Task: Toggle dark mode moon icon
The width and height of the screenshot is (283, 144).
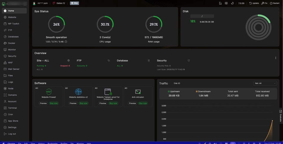Action: [x=232, y=3]
